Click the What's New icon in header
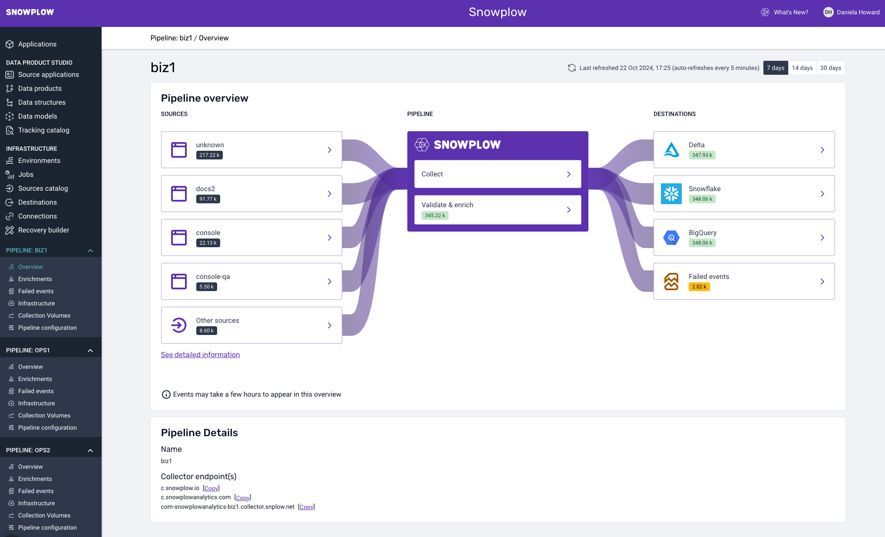Image resolution: width=885 pixels, height=537 pixels. click(x=765, y=12)
